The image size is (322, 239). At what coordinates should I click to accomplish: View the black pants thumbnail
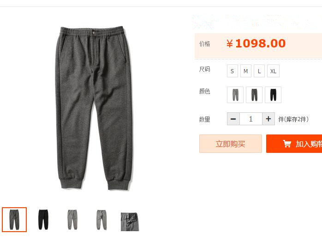tap(43, 220)
